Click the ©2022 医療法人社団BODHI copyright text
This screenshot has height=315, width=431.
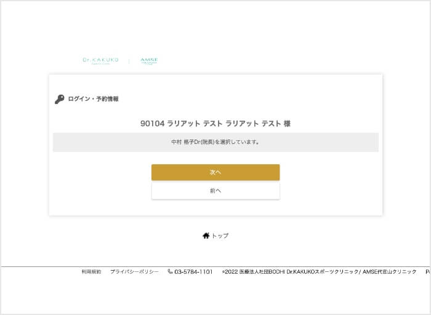pos(253,271)
